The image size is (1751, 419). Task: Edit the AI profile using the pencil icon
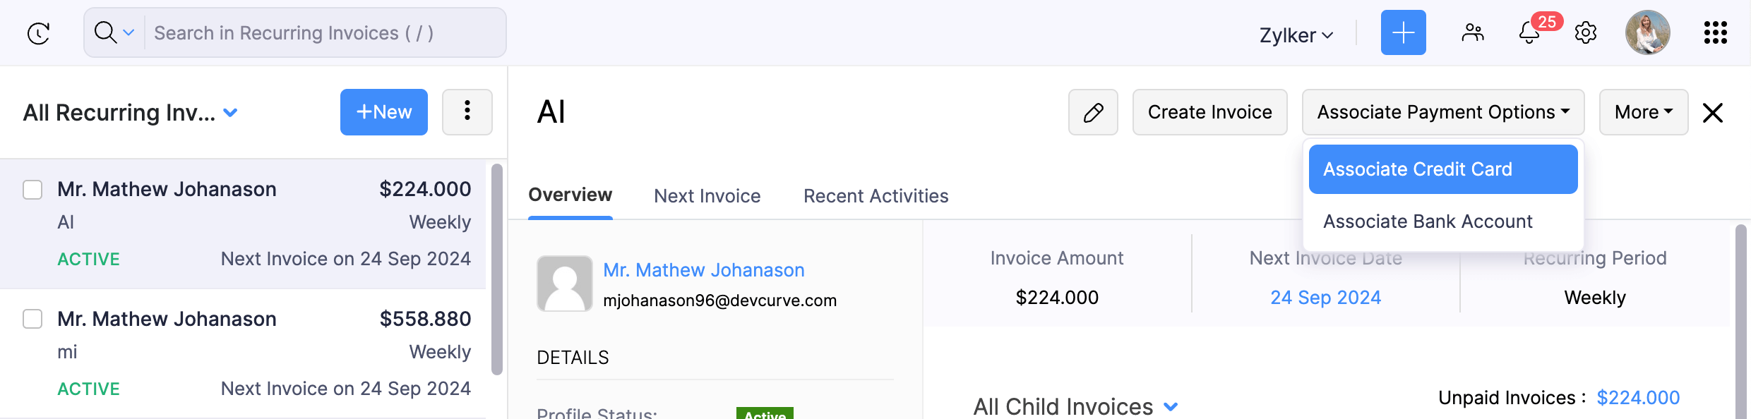[1093, 112]
